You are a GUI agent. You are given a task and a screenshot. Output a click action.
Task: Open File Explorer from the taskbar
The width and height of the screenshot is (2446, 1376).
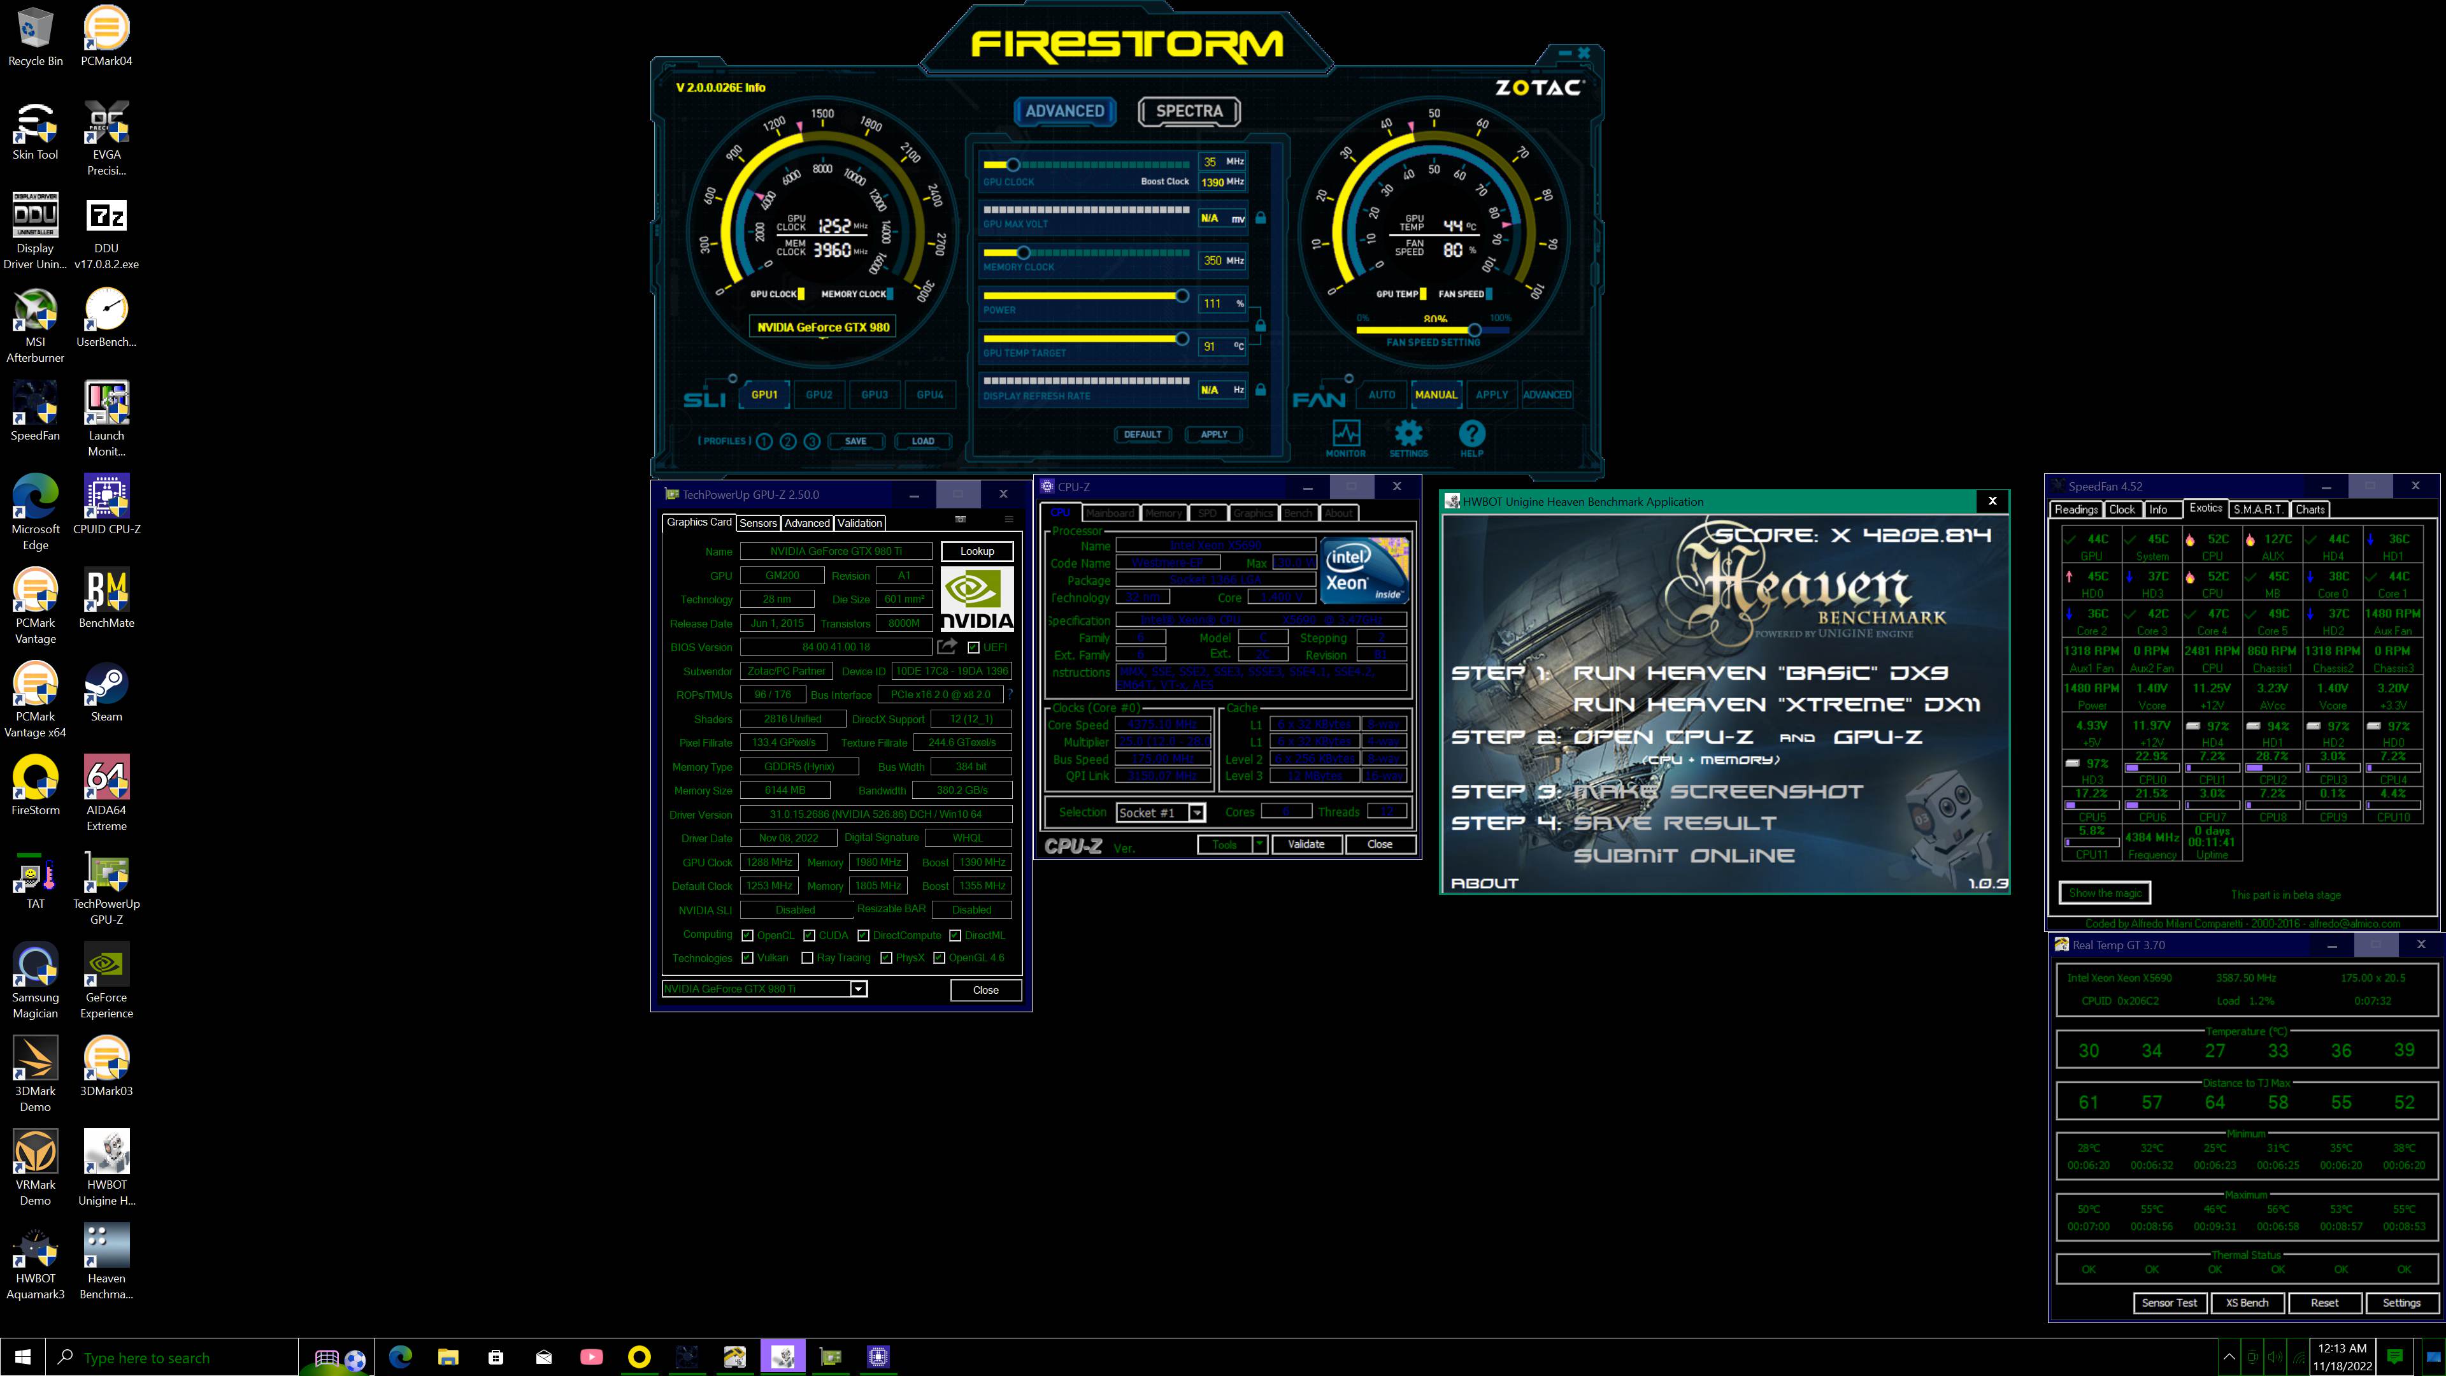[x=448, y=1357]
